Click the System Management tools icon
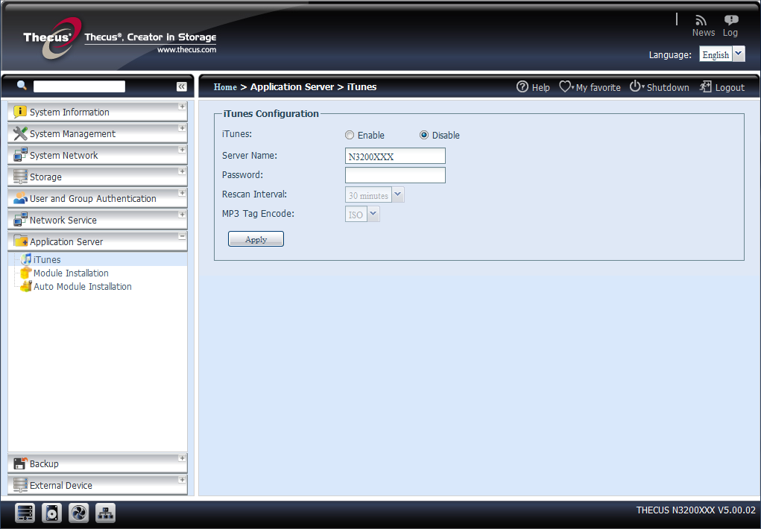Screen dimensions: 761x529 click(20, 133)
